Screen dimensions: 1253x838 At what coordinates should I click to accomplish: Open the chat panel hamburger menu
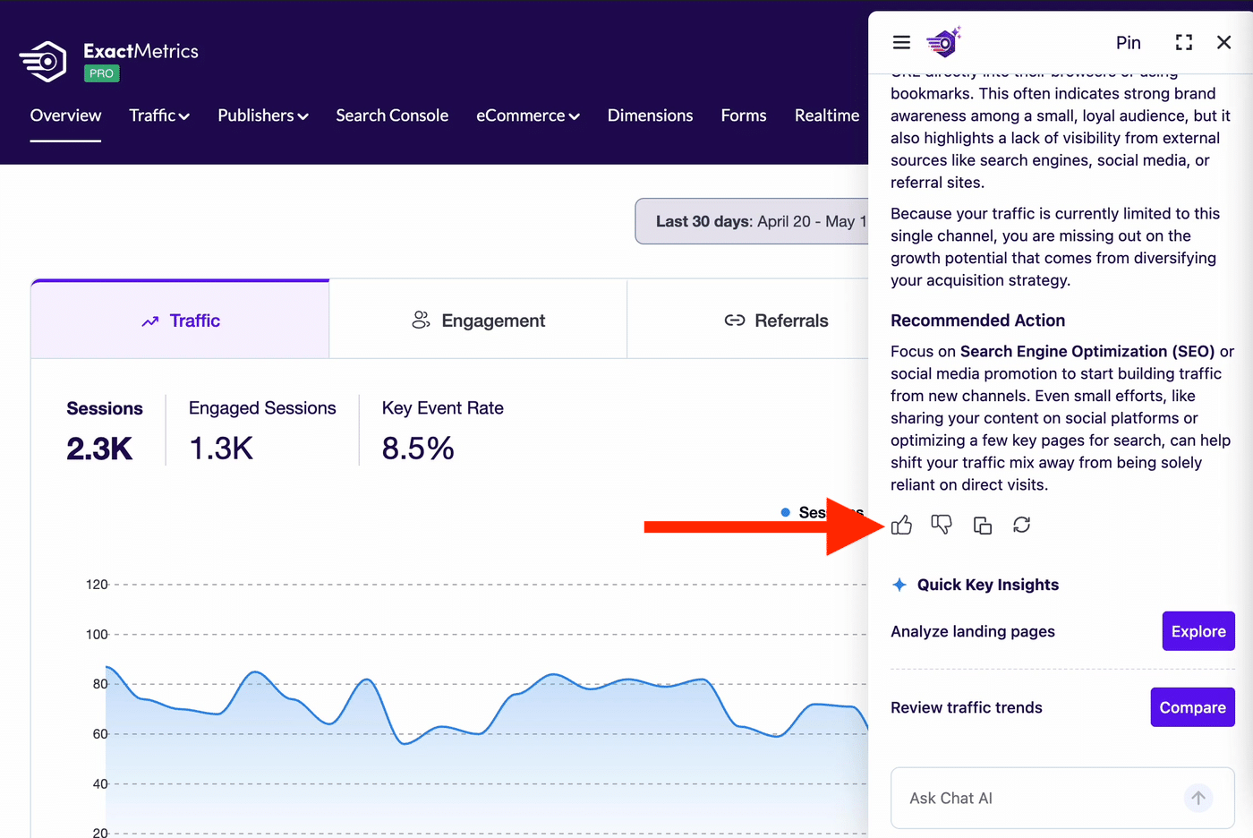tap(901, 42)
